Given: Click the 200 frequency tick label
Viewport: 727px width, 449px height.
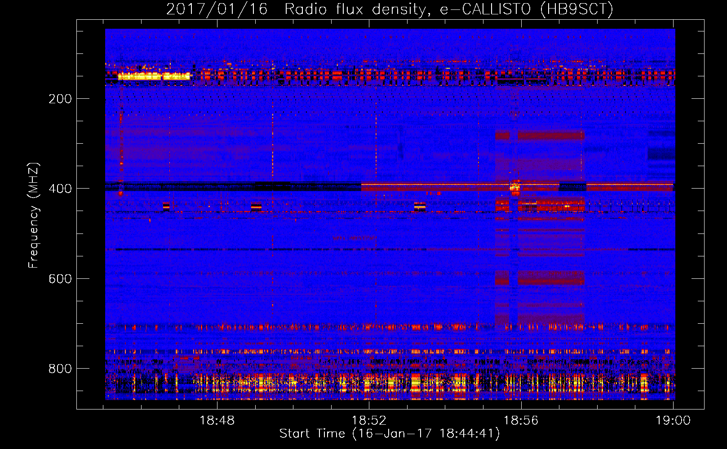Looking at the screenshot, I should click(60, 99).
